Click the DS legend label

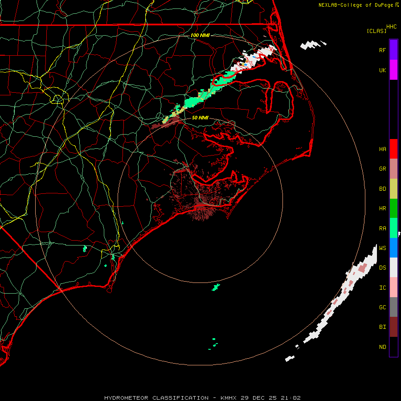coord(382,267)
